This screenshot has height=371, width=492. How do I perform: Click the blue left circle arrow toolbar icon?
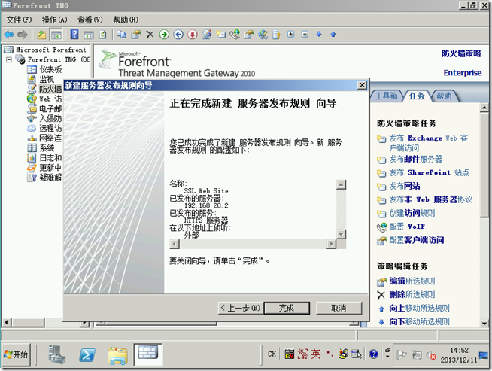[178, 35]
